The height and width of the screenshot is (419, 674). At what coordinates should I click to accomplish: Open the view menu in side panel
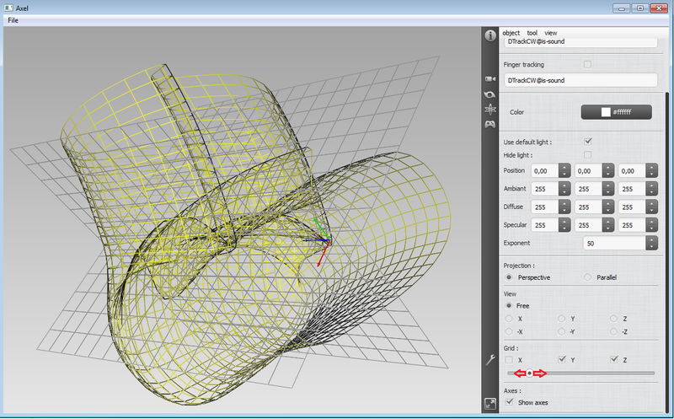click(550, 33)
